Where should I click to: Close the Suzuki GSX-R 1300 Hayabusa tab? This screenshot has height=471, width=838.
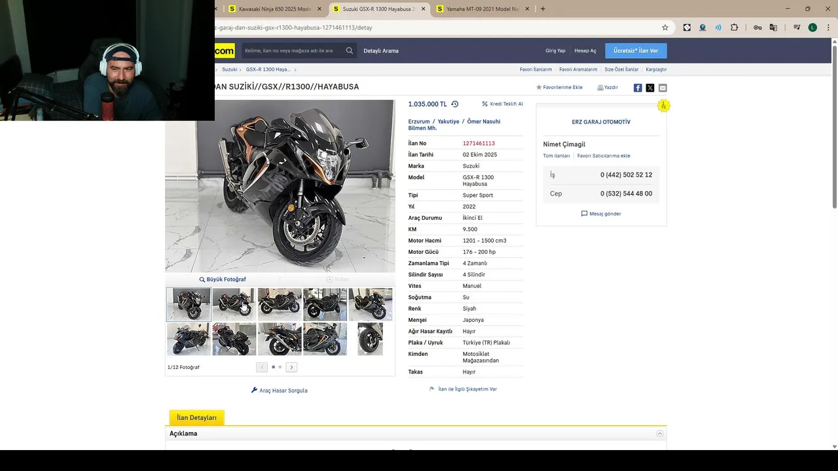coord(423,9)
